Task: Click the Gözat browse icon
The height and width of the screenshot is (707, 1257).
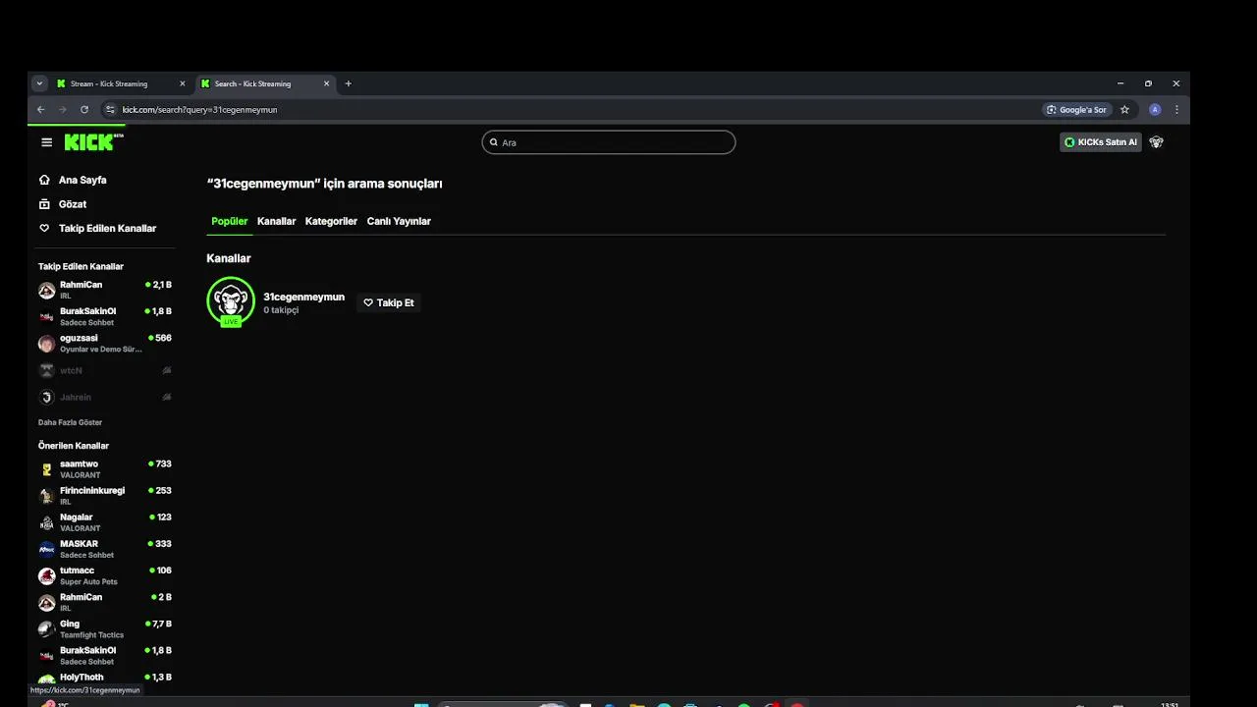Action: click(44, 204)
